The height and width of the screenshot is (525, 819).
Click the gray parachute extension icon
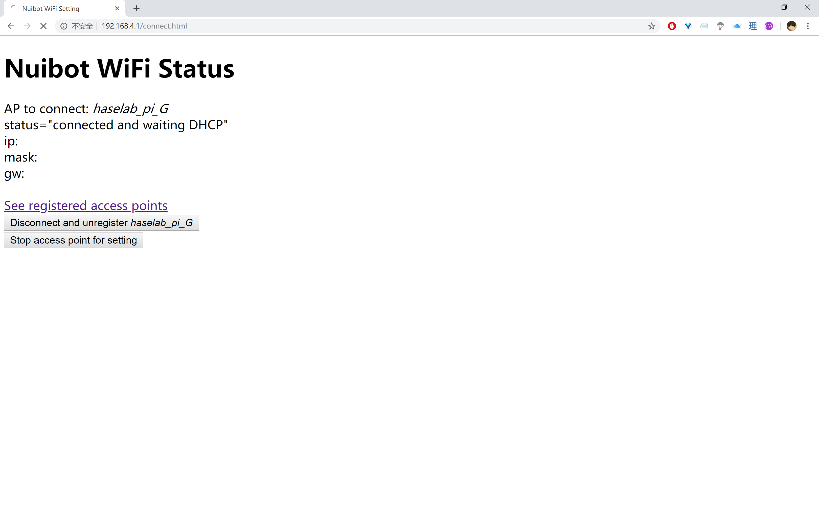point(720,26)
